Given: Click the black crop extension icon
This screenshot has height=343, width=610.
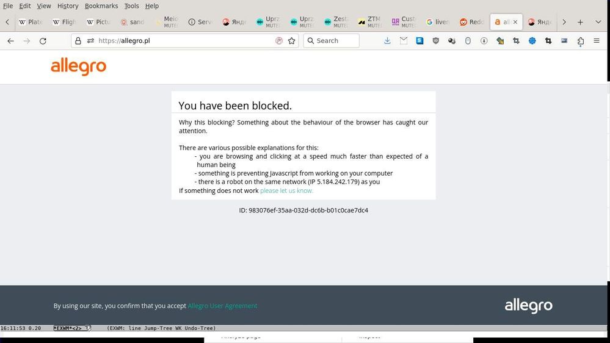Looking at the screenshot, I should (548, 40).
